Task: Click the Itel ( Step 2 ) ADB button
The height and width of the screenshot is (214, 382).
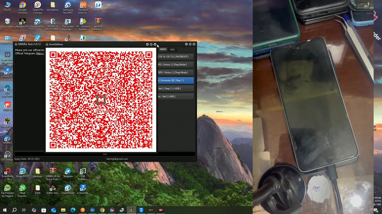Action: [176, 88]
